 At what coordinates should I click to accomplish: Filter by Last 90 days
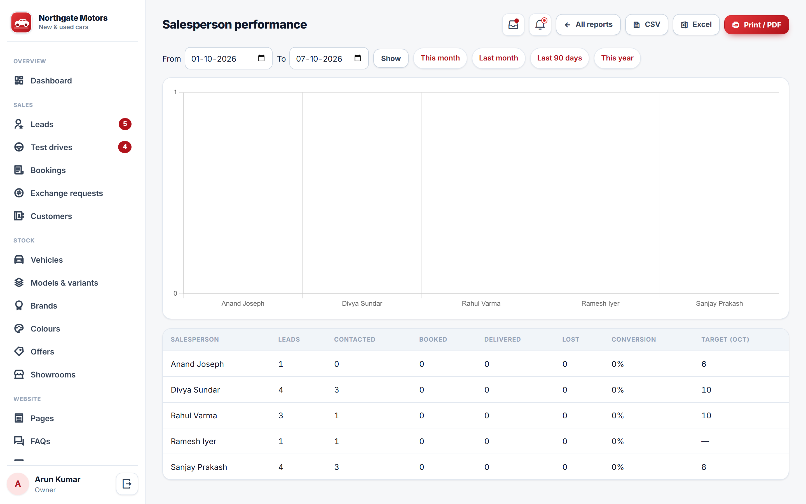point(559,58)
